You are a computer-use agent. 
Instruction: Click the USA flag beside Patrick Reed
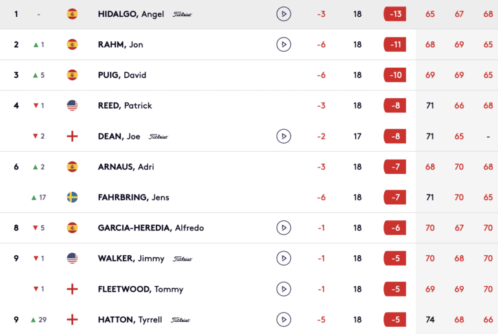point(72,105)
